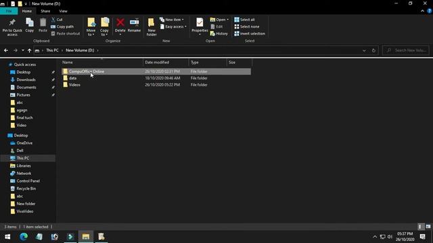The image size is (433, 243).
Task: Open Recycle Bin in navigation pane
Action: (26, 189)
